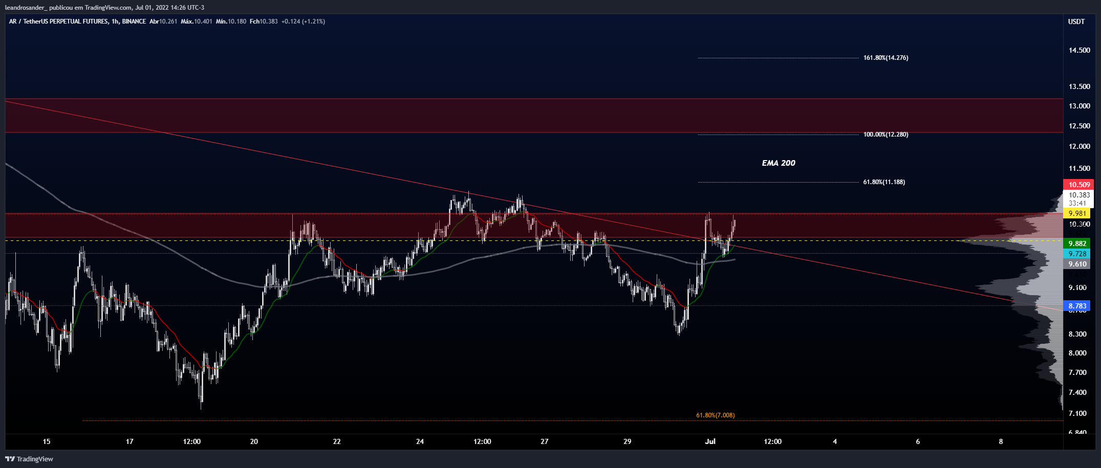
Task: Click the Abr10.261 open value
Action: 163,21
